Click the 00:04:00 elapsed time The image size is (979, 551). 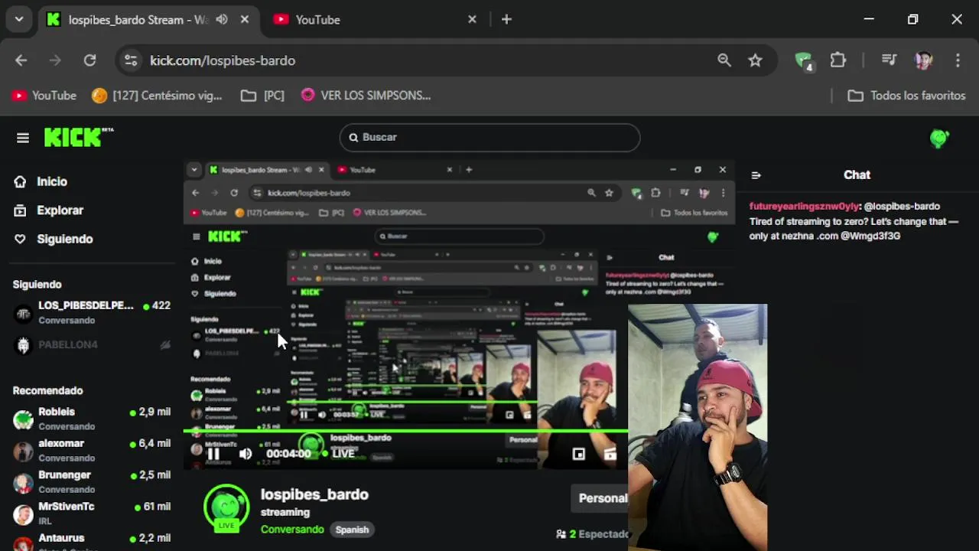click(x=288, y=454)
